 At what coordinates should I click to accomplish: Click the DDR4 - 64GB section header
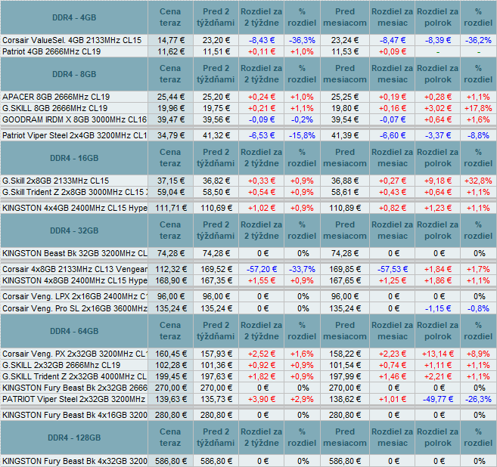74,331
